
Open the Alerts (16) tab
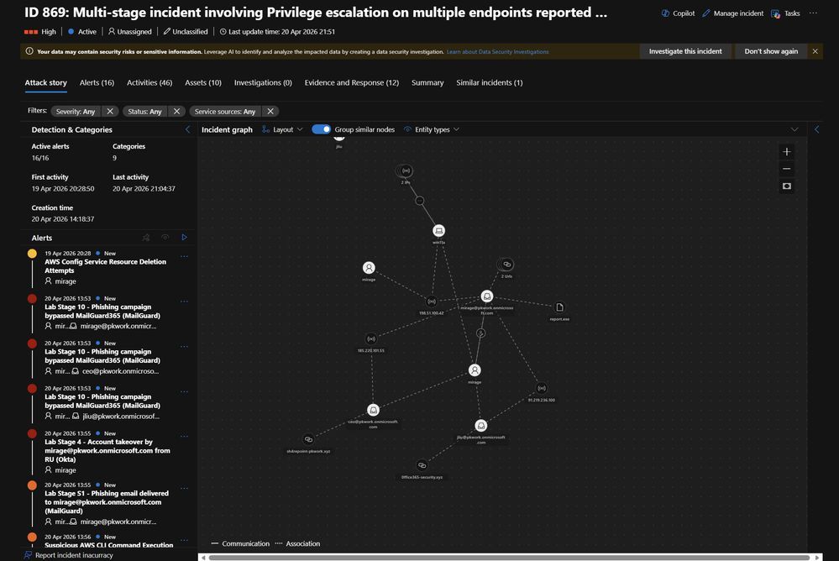pos(97,82)
